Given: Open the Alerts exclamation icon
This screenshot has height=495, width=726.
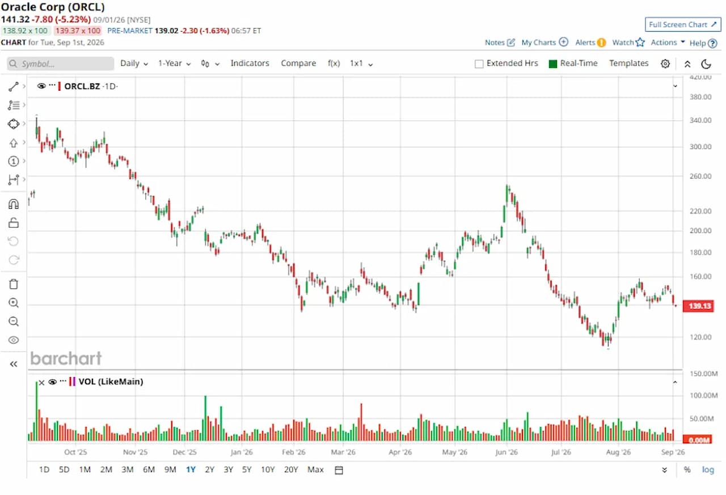Looking at the screenshot, I should pyautogui.click(x=601, y=43).
